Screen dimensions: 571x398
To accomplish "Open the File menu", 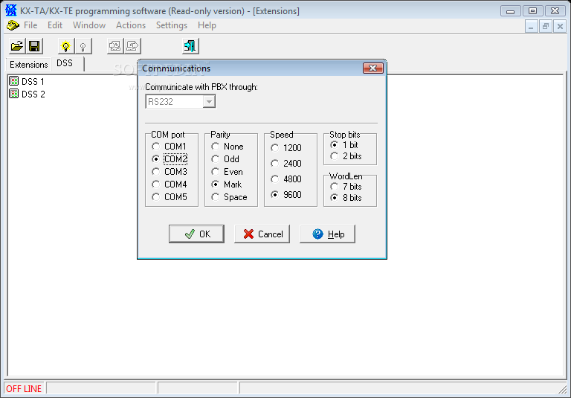I will point(30,25).
